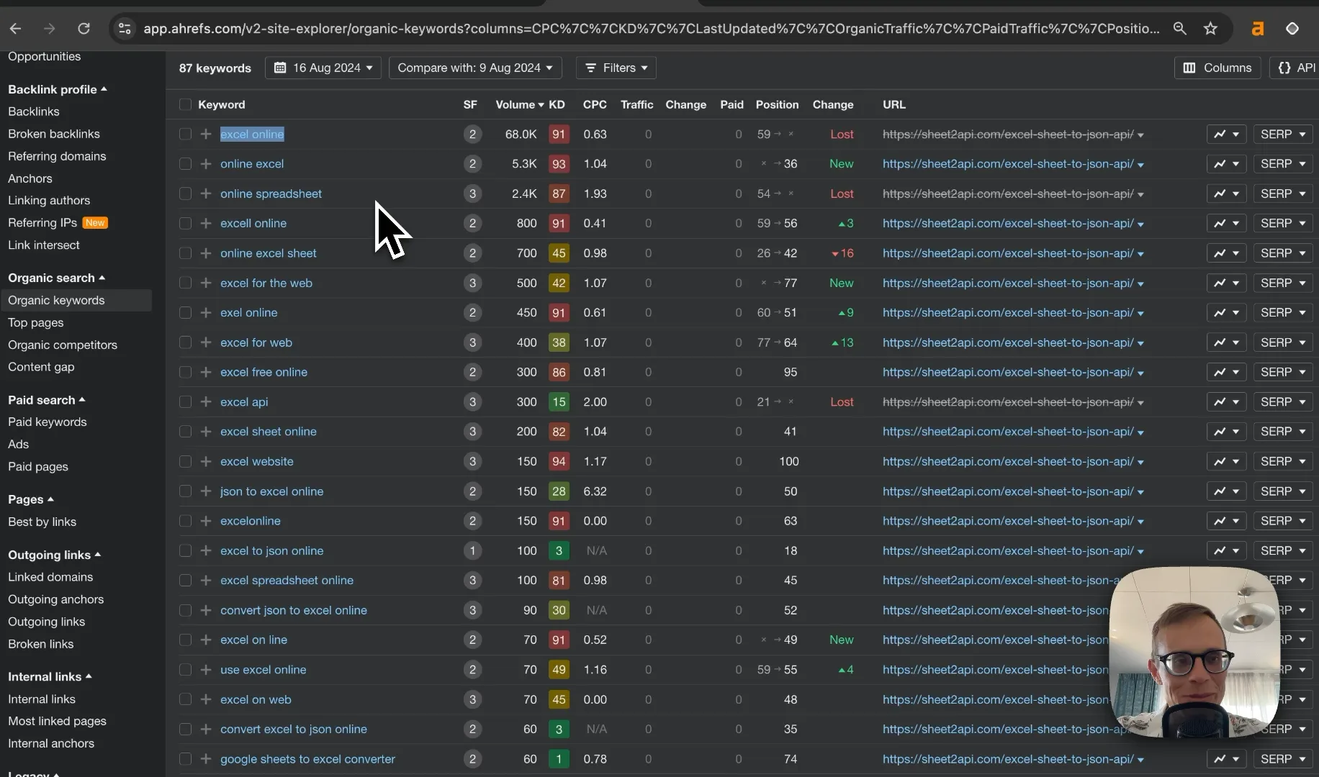Collapse the Backlink profile section
Screen dimensions: 1319x777
pyautogui.click(x=58, y=89)
